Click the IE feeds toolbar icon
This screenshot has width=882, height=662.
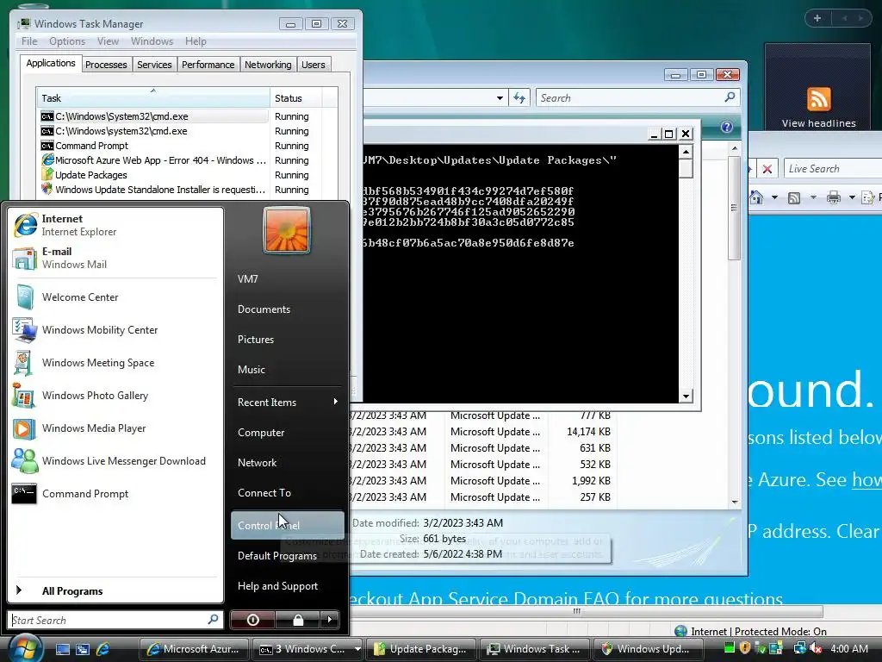793,197
